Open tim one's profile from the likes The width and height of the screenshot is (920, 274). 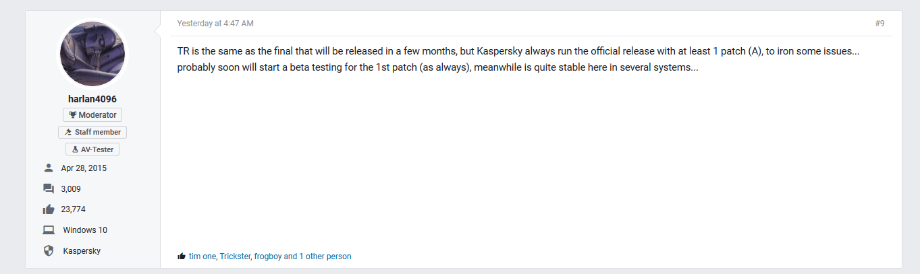(202, 256)
